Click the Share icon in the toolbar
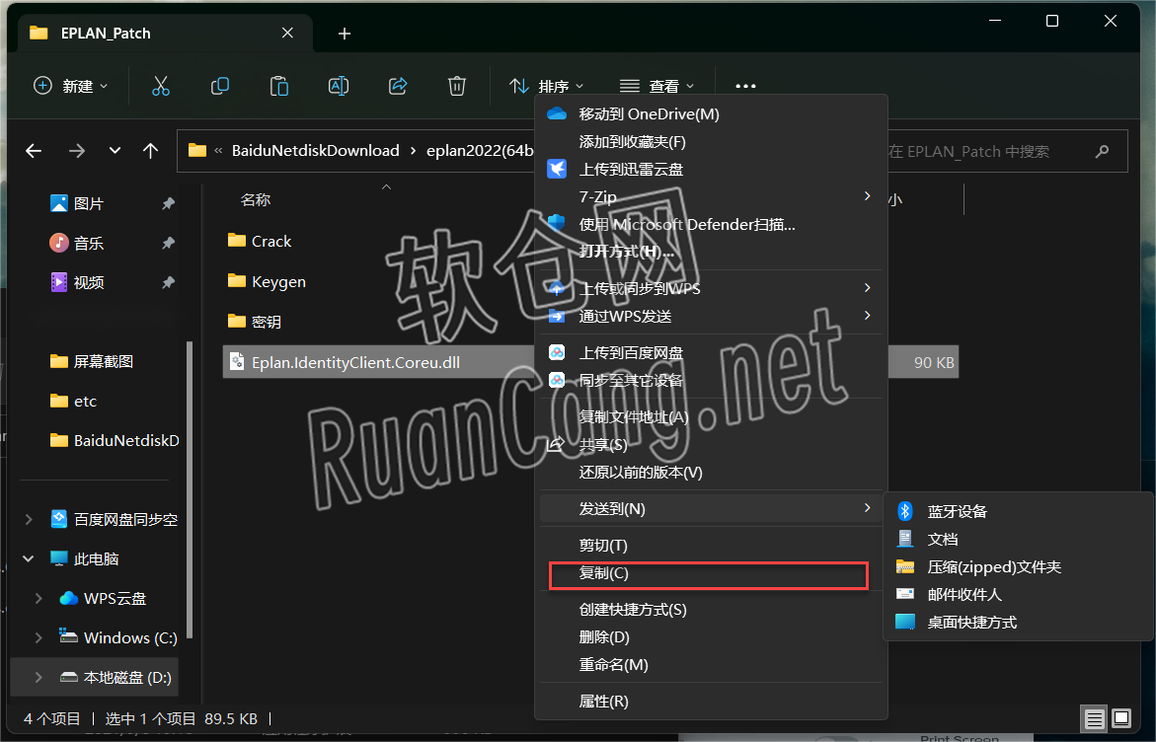Screen dimensions: 1156x742 [x=397, y=86]
